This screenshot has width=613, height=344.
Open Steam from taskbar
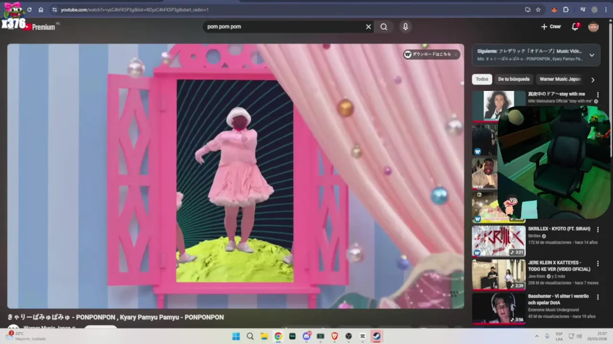pyautogui.click(x=377, y=336)
